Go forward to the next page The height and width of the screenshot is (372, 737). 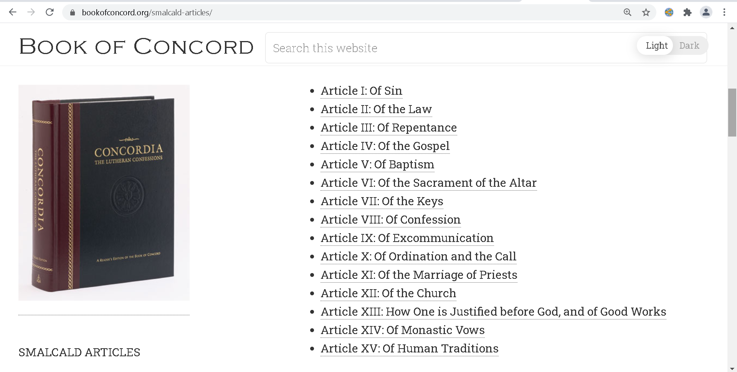[31, 12]
